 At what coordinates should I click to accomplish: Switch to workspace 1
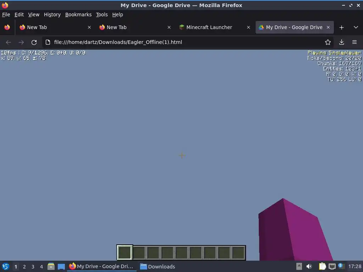point(16,267)
